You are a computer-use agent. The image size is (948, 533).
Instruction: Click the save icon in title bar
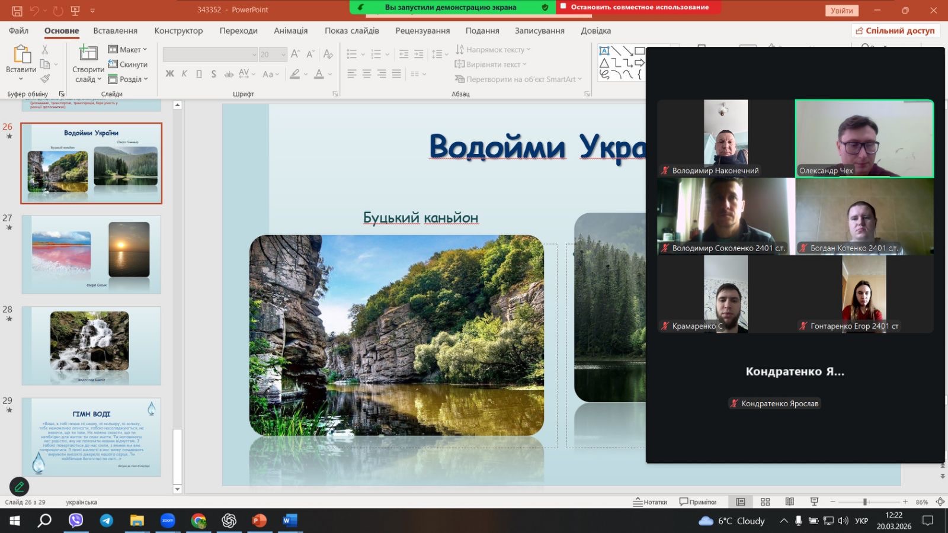point(17,11)
